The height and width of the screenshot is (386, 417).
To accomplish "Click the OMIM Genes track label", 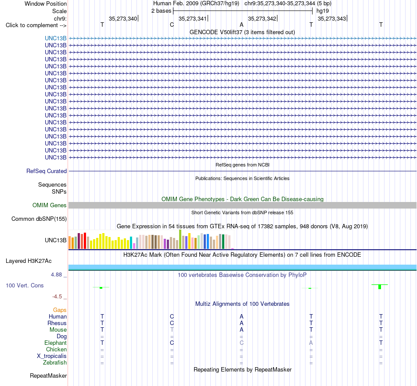I will pos(49,205).
